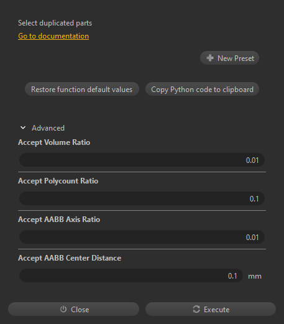
Task: Click the Accept Volume Ratio label
Action: click(54, 142)
